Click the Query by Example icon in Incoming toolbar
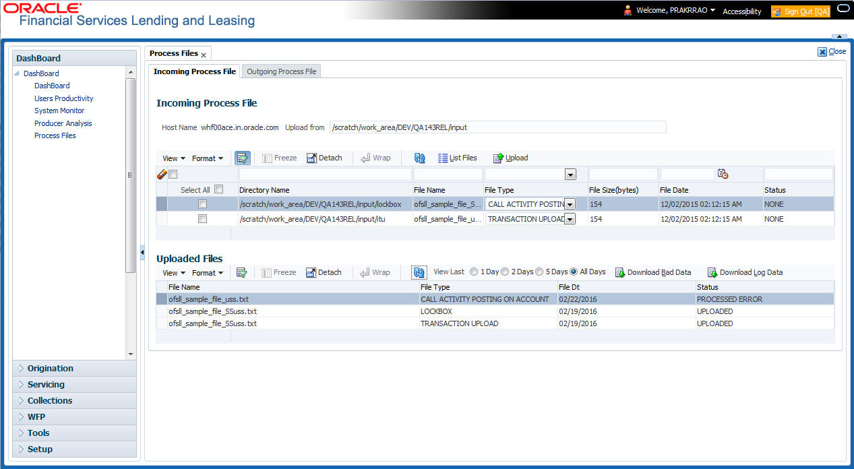 242,158
